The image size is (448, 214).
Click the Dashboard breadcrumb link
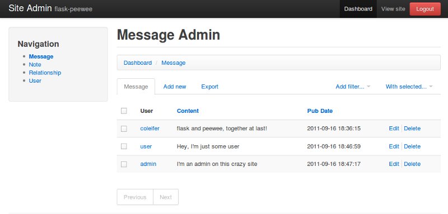138,63
